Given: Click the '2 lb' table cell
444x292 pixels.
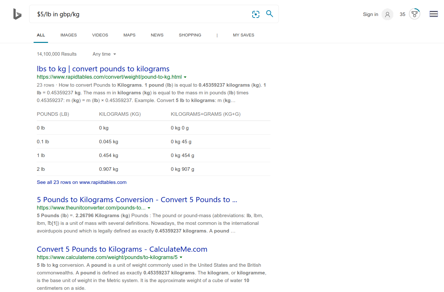Looking at the screenshot, I should [41, 169].
